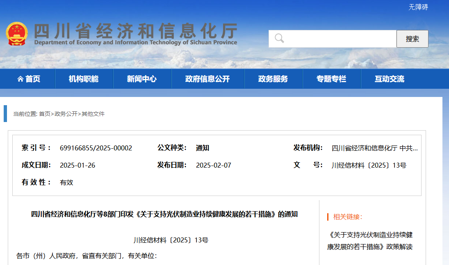Open the 机构职能 navigation menu

pos(84,79)
